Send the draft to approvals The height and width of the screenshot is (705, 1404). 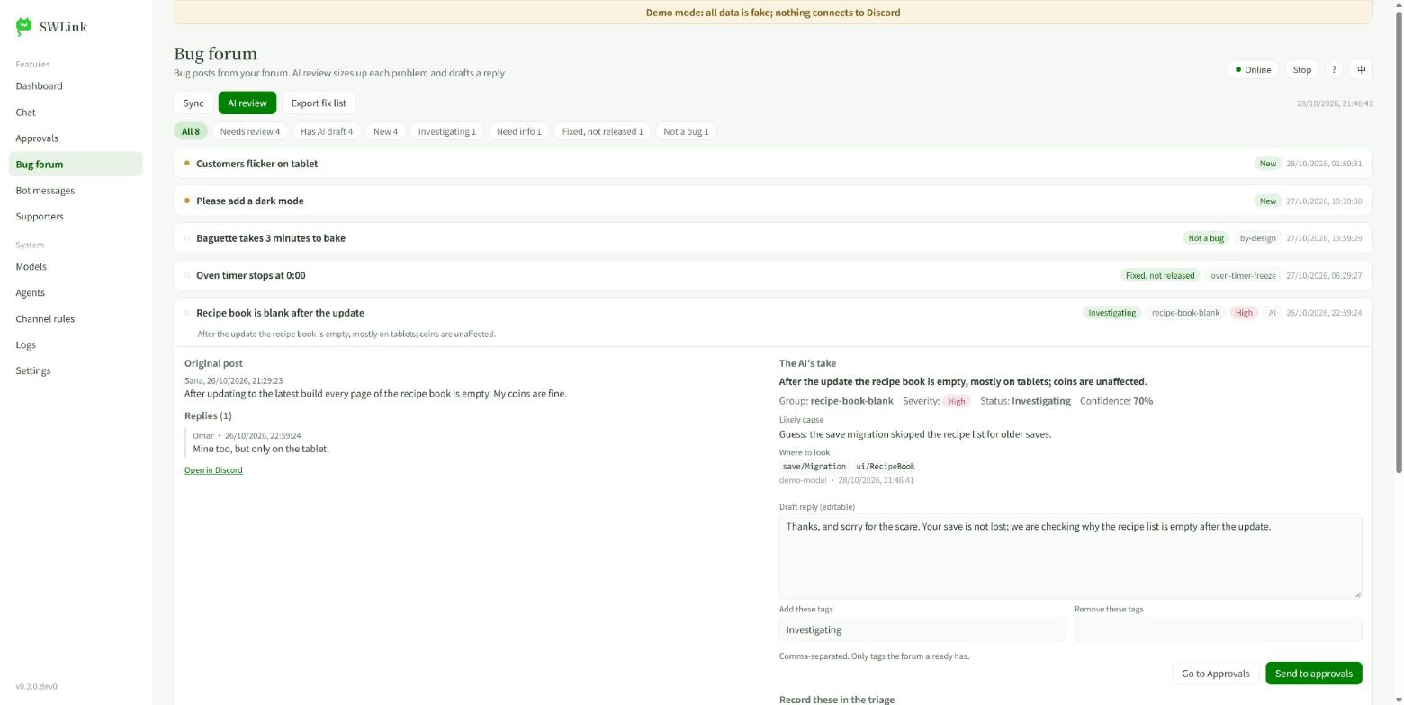pos(1313,674)
